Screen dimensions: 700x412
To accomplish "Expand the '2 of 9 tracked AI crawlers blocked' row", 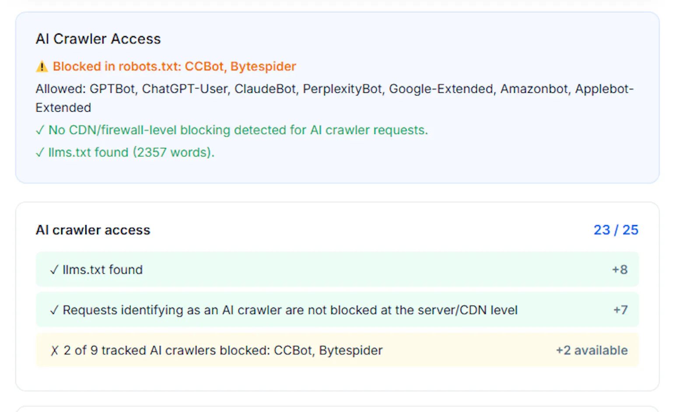I will (337, 350).
